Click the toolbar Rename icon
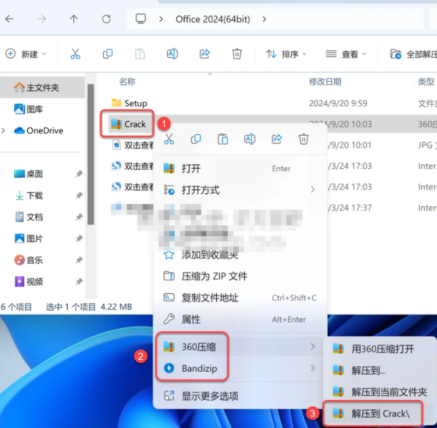Image resolution: width=437 pixels, height=428 pixels. pos(172,53)
